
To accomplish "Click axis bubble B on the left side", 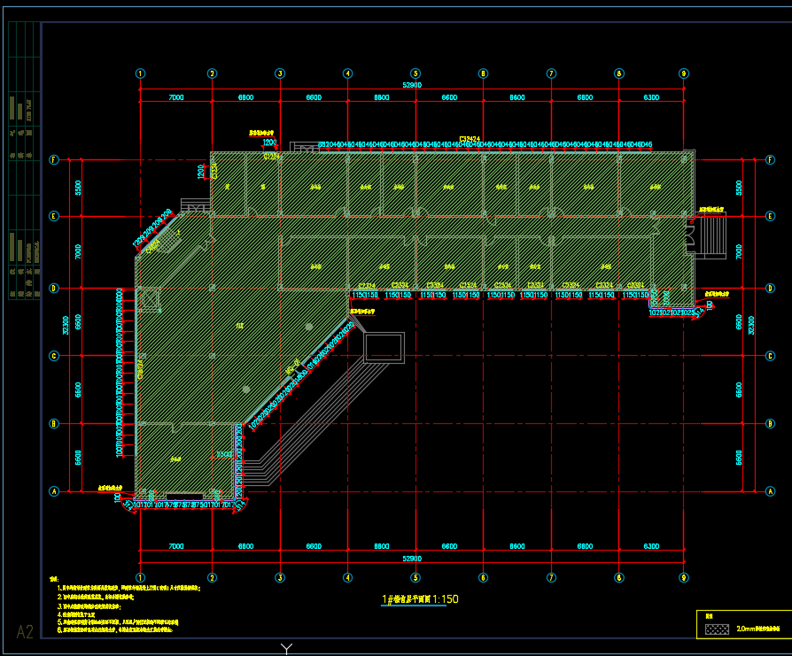I will tap(54, 423).
